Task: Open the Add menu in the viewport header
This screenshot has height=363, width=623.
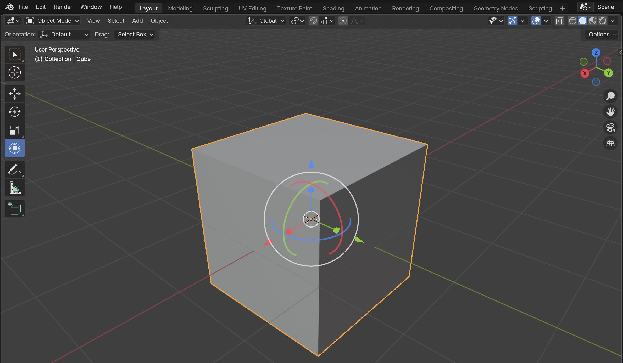Action: tap(137, 21)
